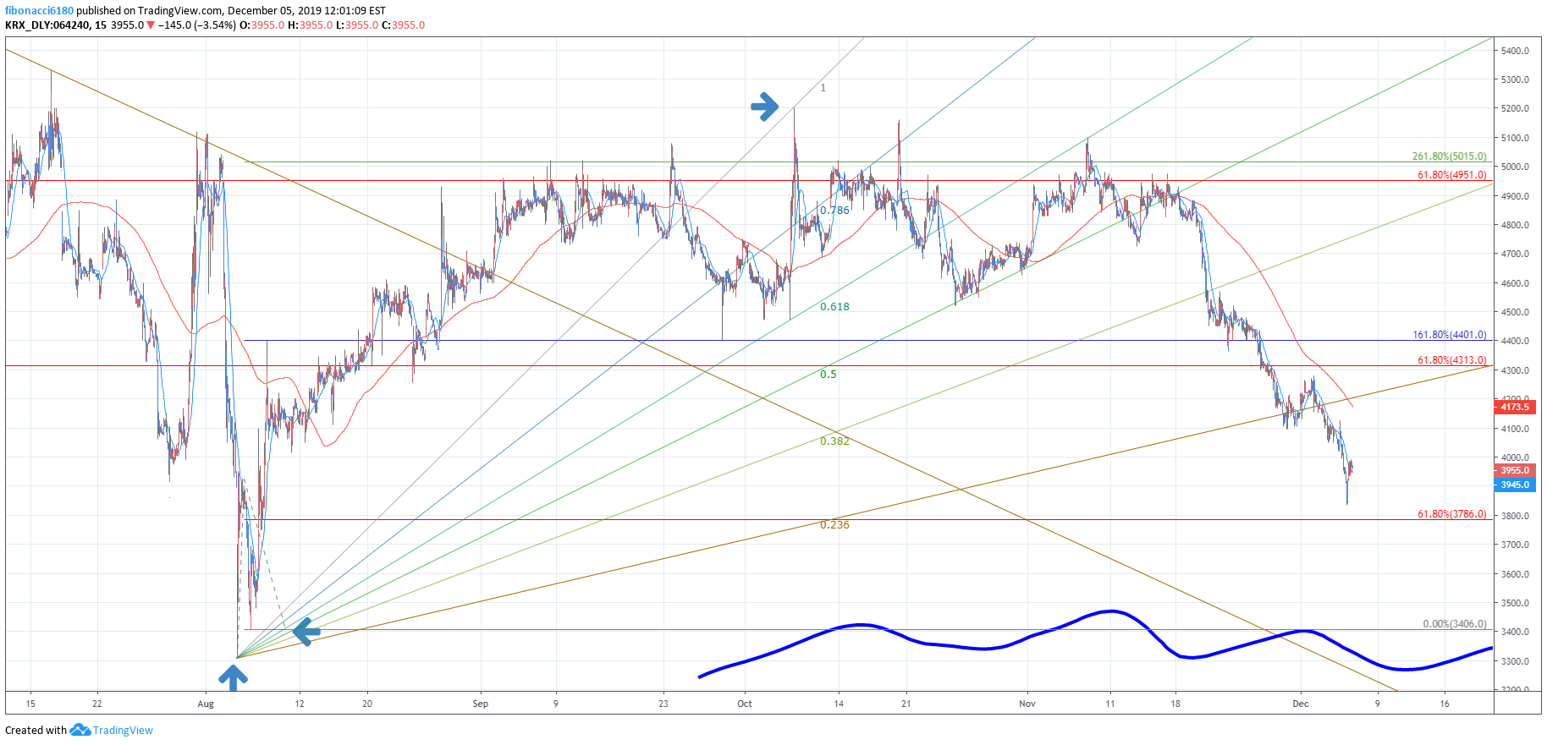
Task: Open the fibonacci6180 author profile link
Action: [39, 11]
